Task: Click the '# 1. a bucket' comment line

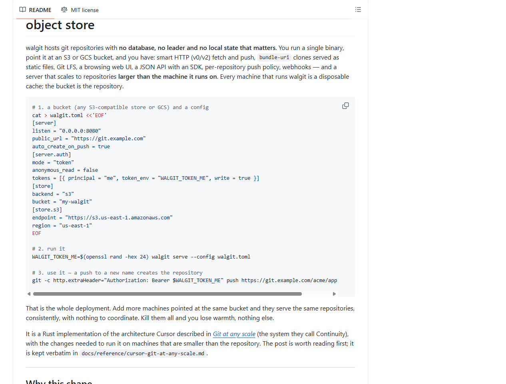Action: 120,107
